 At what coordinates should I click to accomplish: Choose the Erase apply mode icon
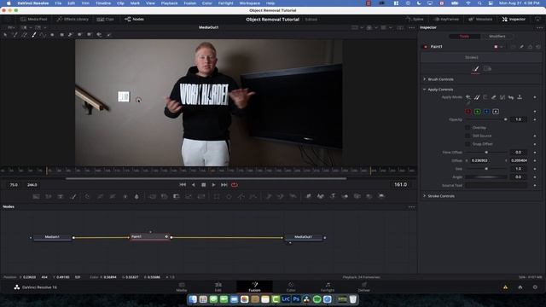[494, 97]
